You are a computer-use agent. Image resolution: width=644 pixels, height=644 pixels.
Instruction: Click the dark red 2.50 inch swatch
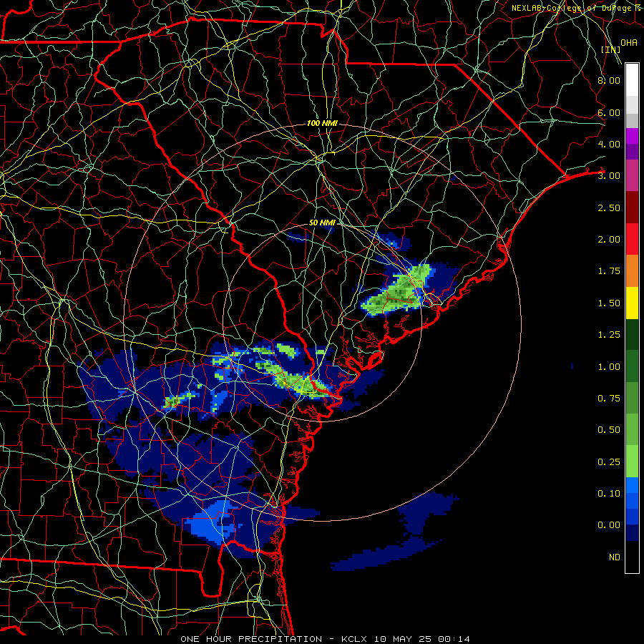point(632,208)
